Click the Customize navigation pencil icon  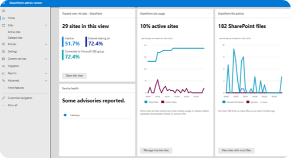click(x=3, y=98)
